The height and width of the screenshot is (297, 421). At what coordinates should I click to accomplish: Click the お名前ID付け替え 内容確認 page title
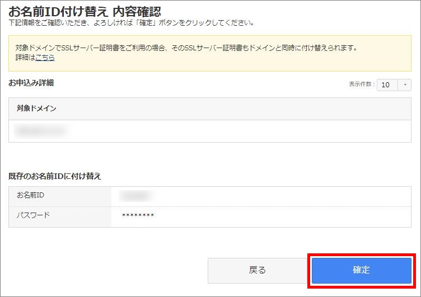pos(84,11)
